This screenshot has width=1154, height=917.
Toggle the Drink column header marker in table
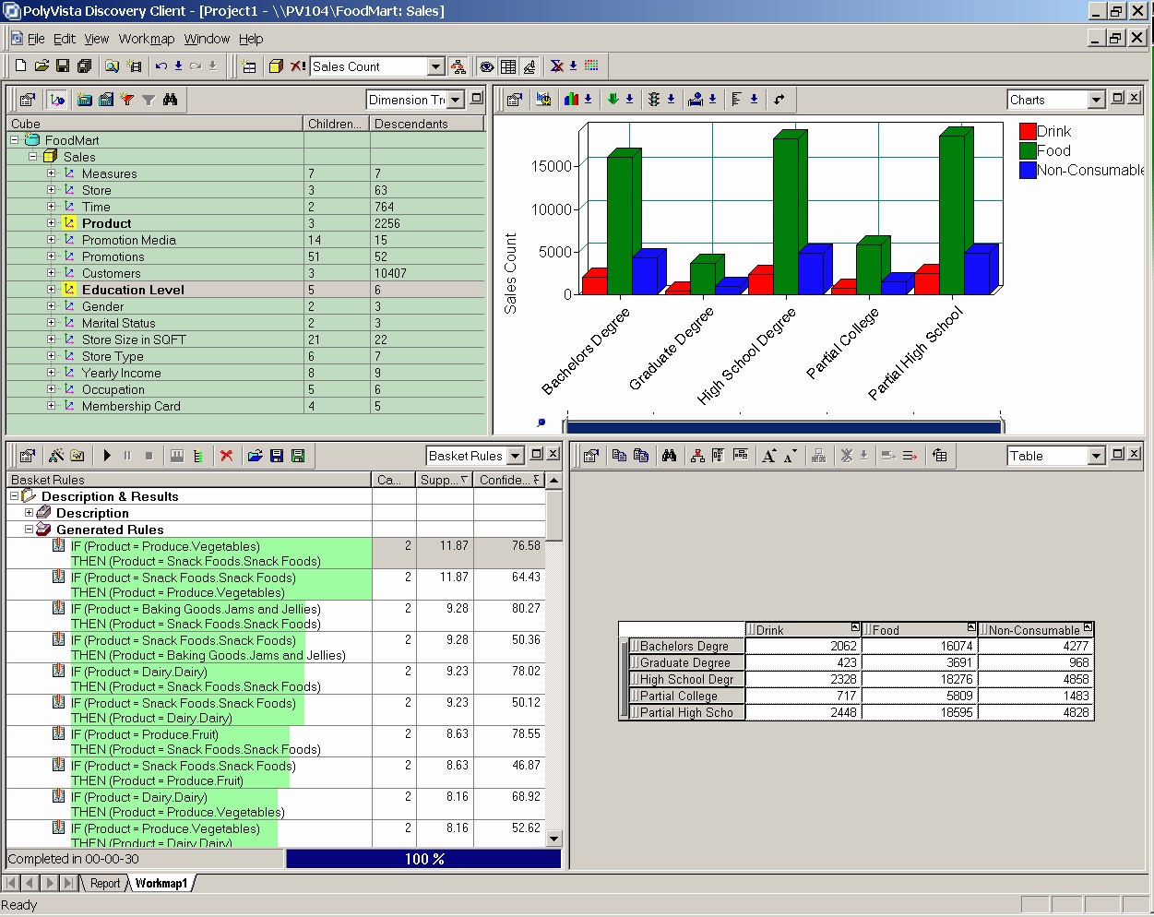click(x=854, y=627)
